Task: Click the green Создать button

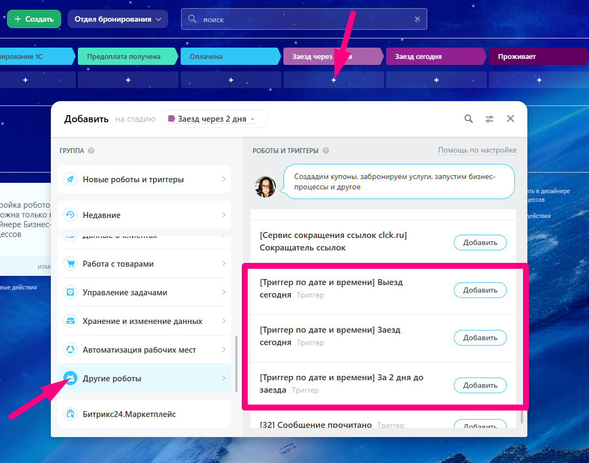Action: pyautogui.click(x=34, y=19)
